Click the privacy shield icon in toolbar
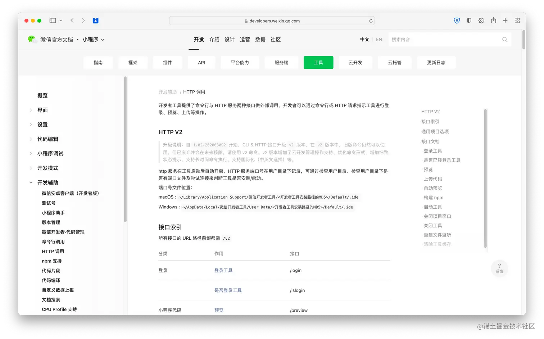 pos(457,21)
